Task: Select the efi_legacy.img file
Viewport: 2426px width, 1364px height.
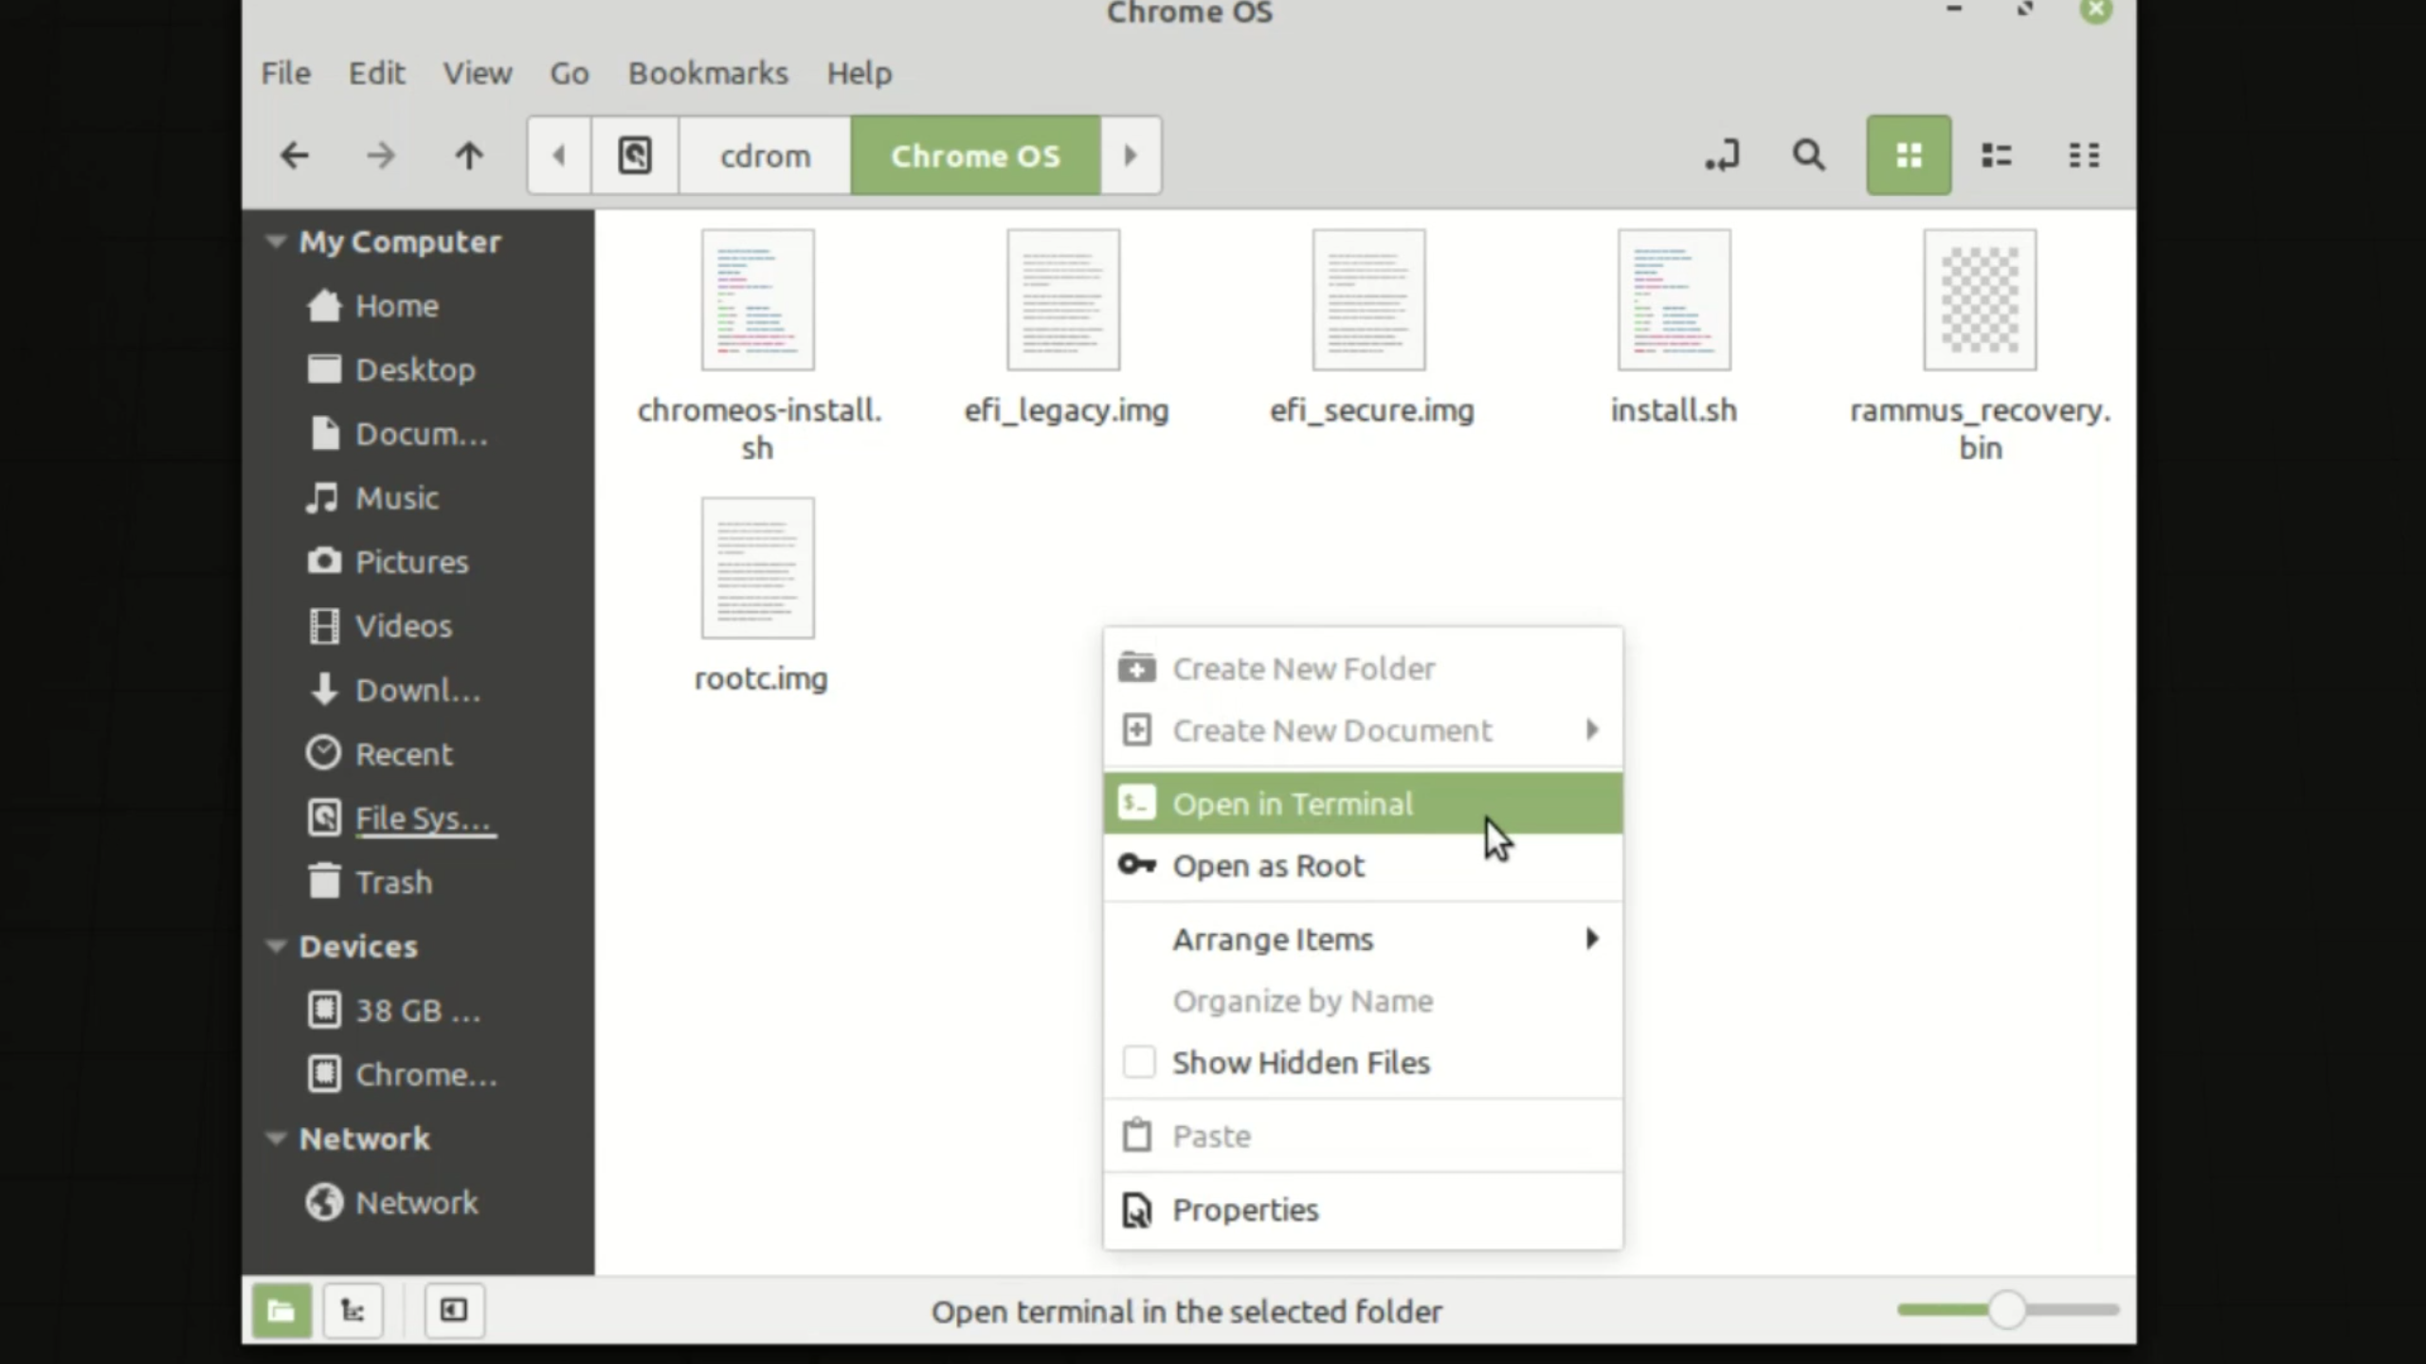Action: [x=1064, y=329]
